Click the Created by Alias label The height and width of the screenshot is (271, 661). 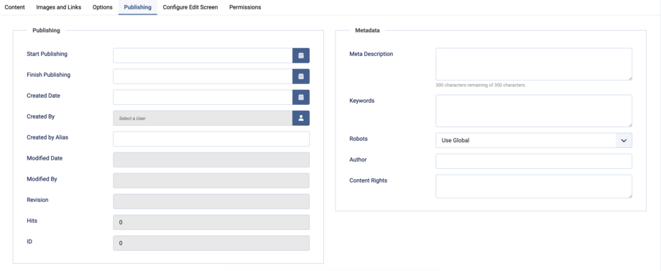(47, 137)
